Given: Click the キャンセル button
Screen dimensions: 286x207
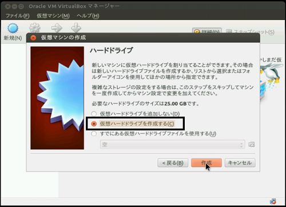Looking at the screenshot, I should 240,163.
